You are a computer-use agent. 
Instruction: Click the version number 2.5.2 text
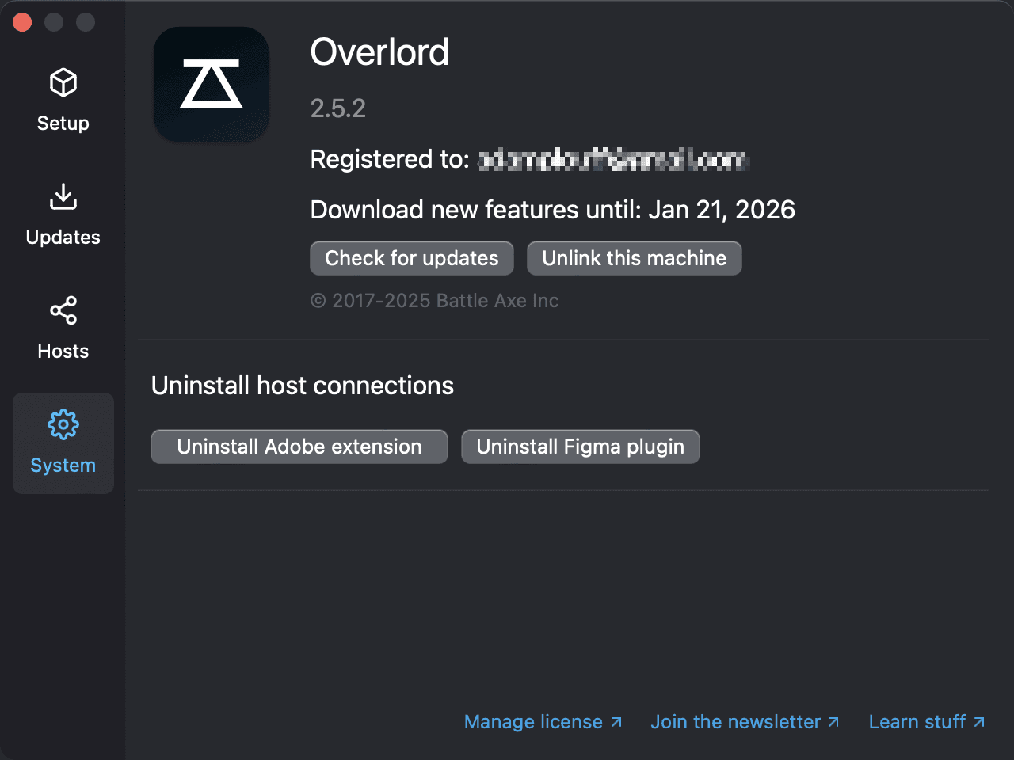pos(338,108)
